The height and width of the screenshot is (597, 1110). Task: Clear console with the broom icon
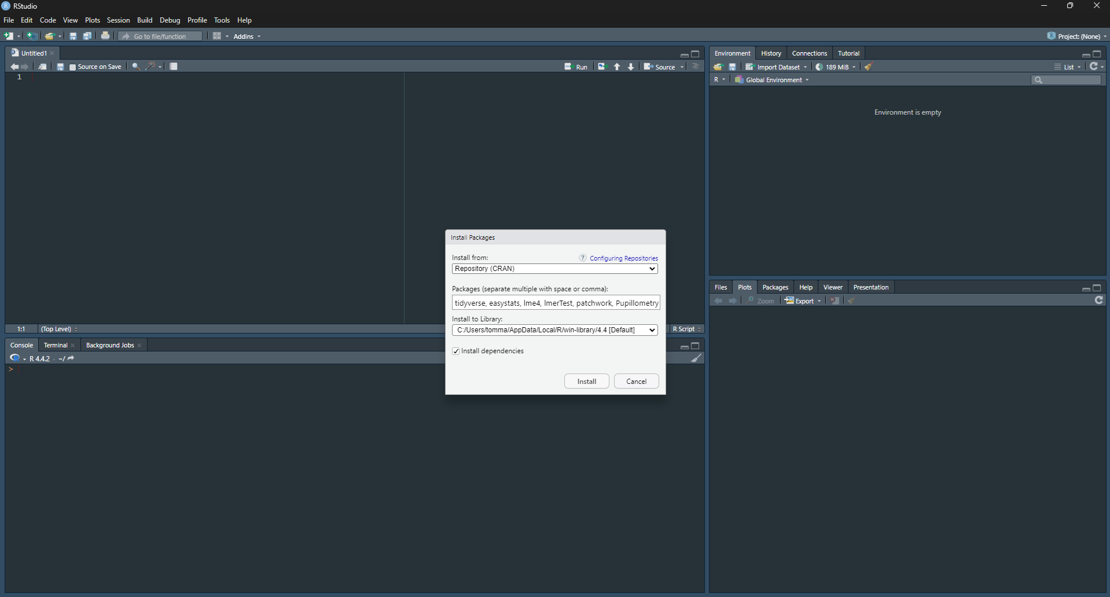(x=696, y=358)
